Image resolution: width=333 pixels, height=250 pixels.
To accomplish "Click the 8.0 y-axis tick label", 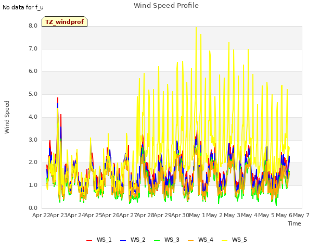I will [33, 26].
